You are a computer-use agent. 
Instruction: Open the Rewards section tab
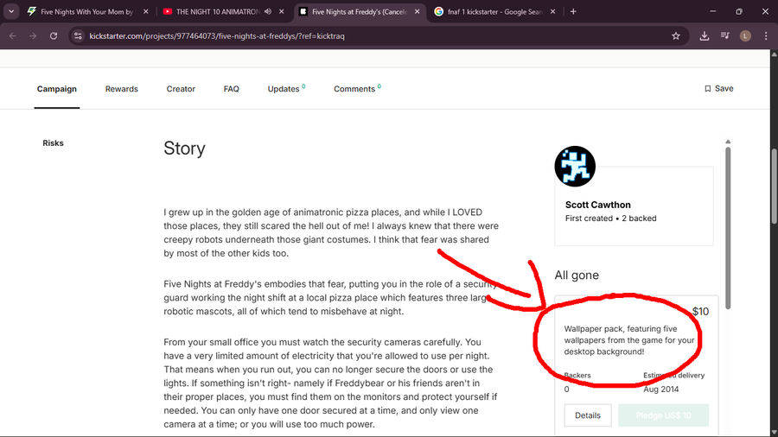tap(122, 89)
